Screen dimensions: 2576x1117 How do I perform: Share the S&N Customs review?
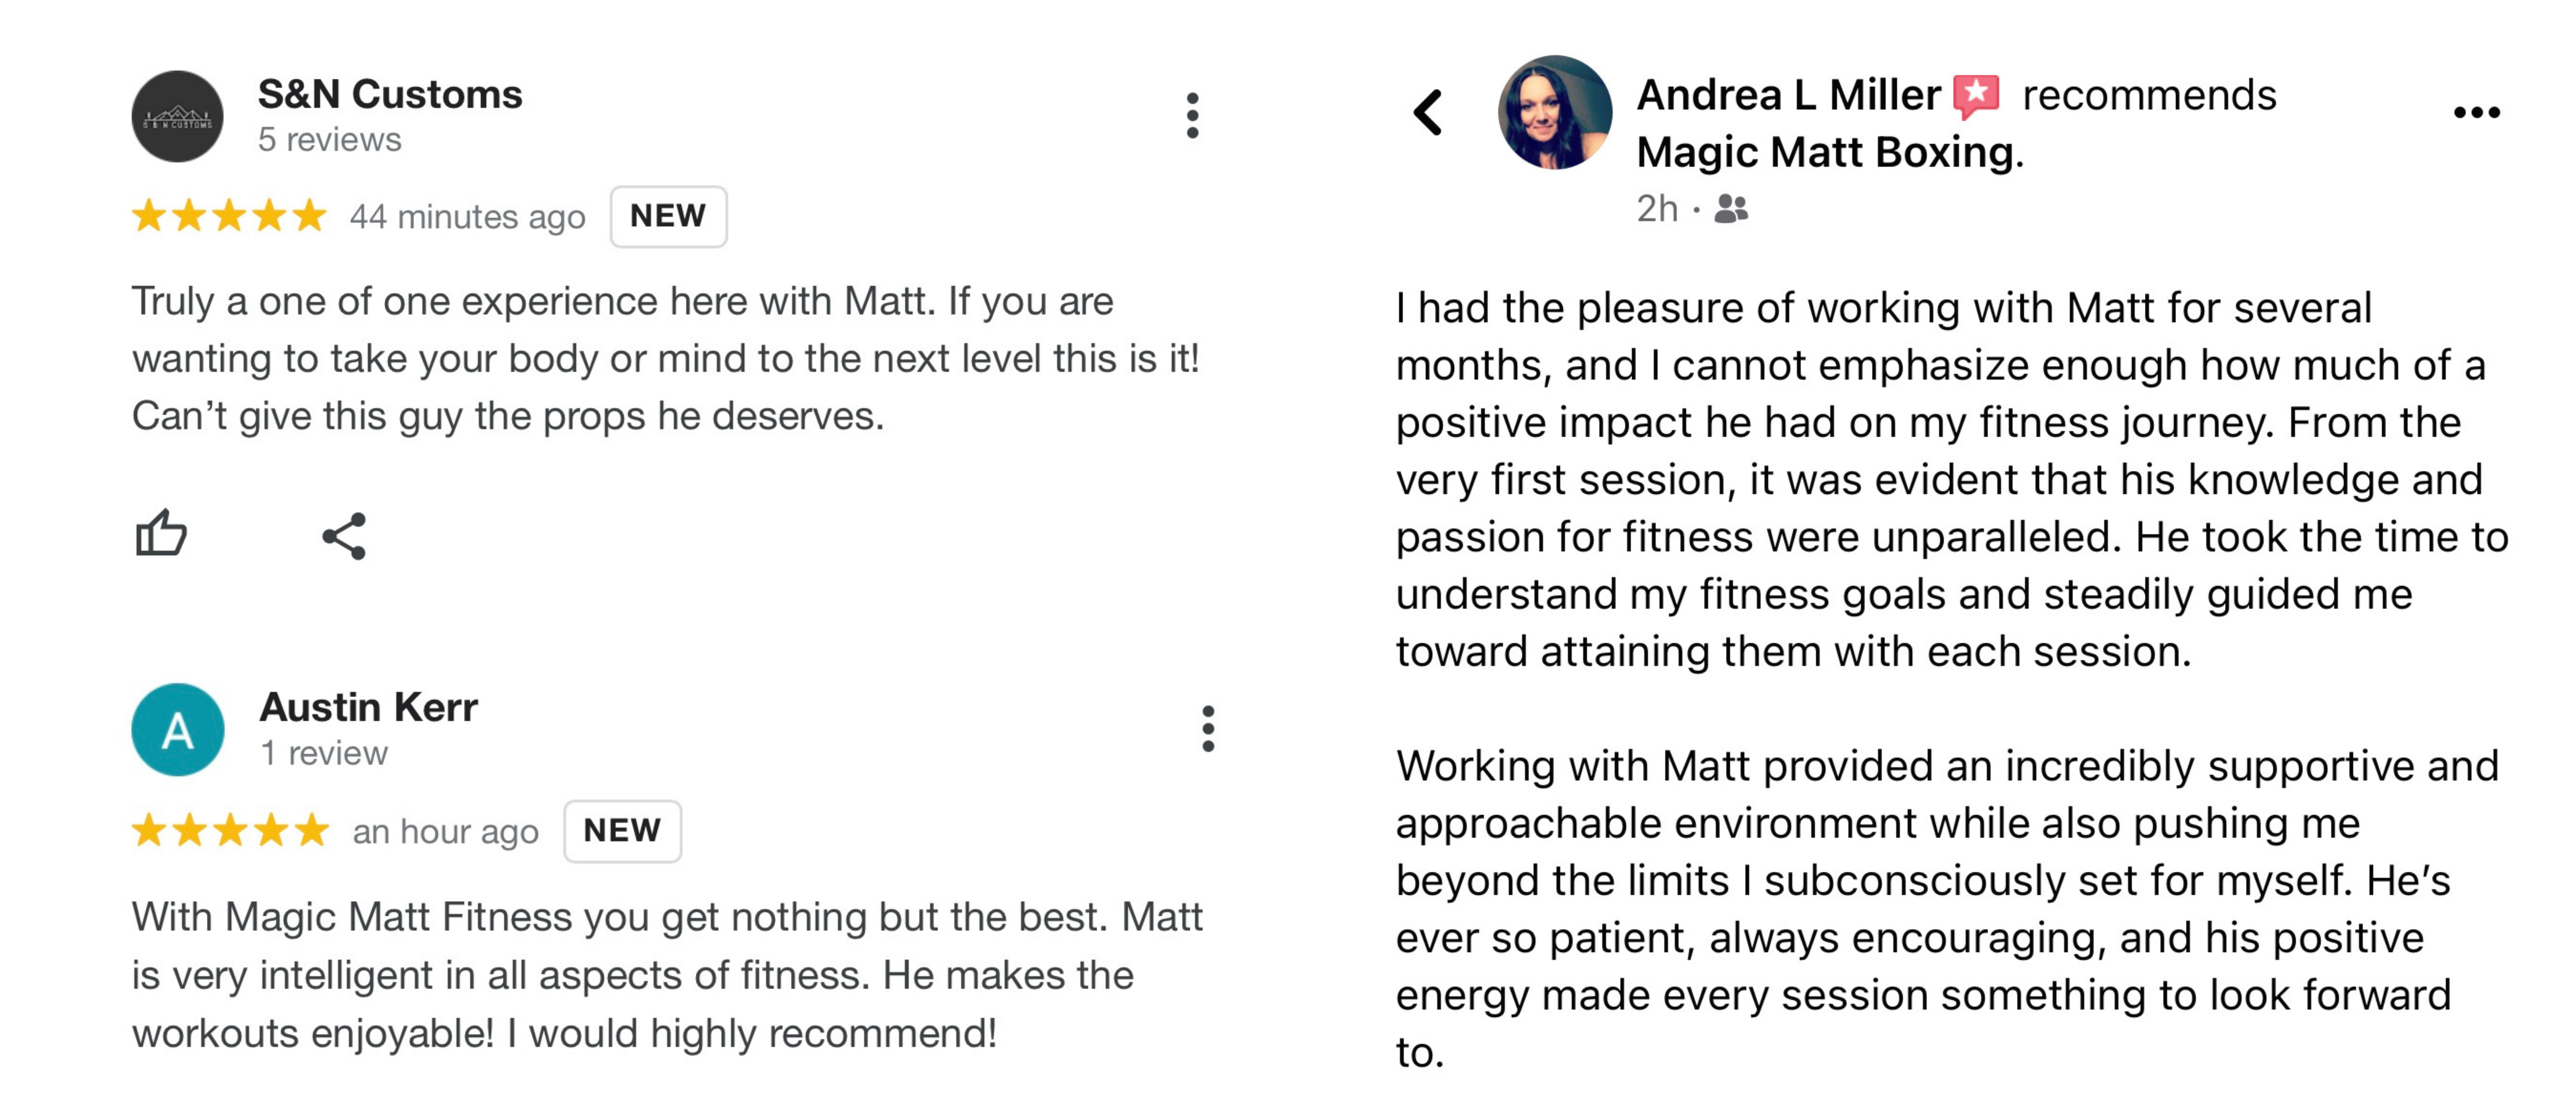344,536
